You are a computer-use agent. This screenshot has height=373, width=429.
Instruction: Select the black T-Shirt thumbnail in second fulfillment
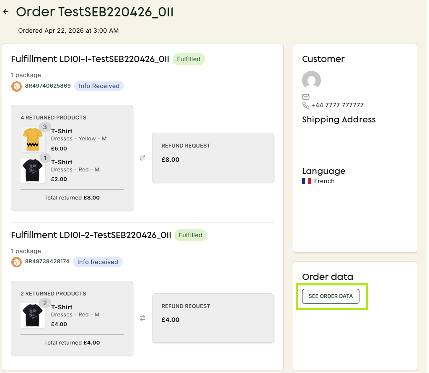click(33, 315)
